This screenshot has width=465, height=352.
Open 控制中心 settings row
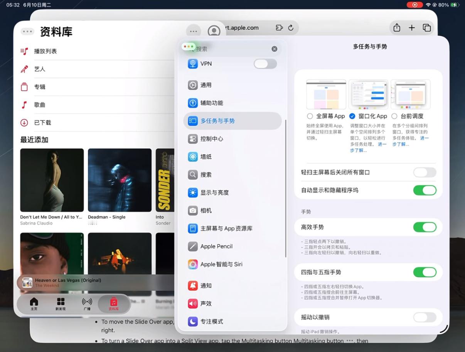point(232,139)
